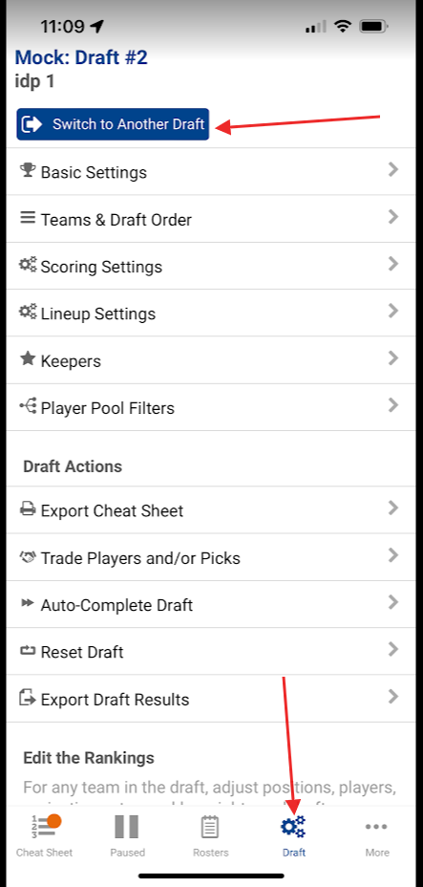
Task: Tap the fast-forward icon for Auto-Complete Draft
Action: [28, 603]
